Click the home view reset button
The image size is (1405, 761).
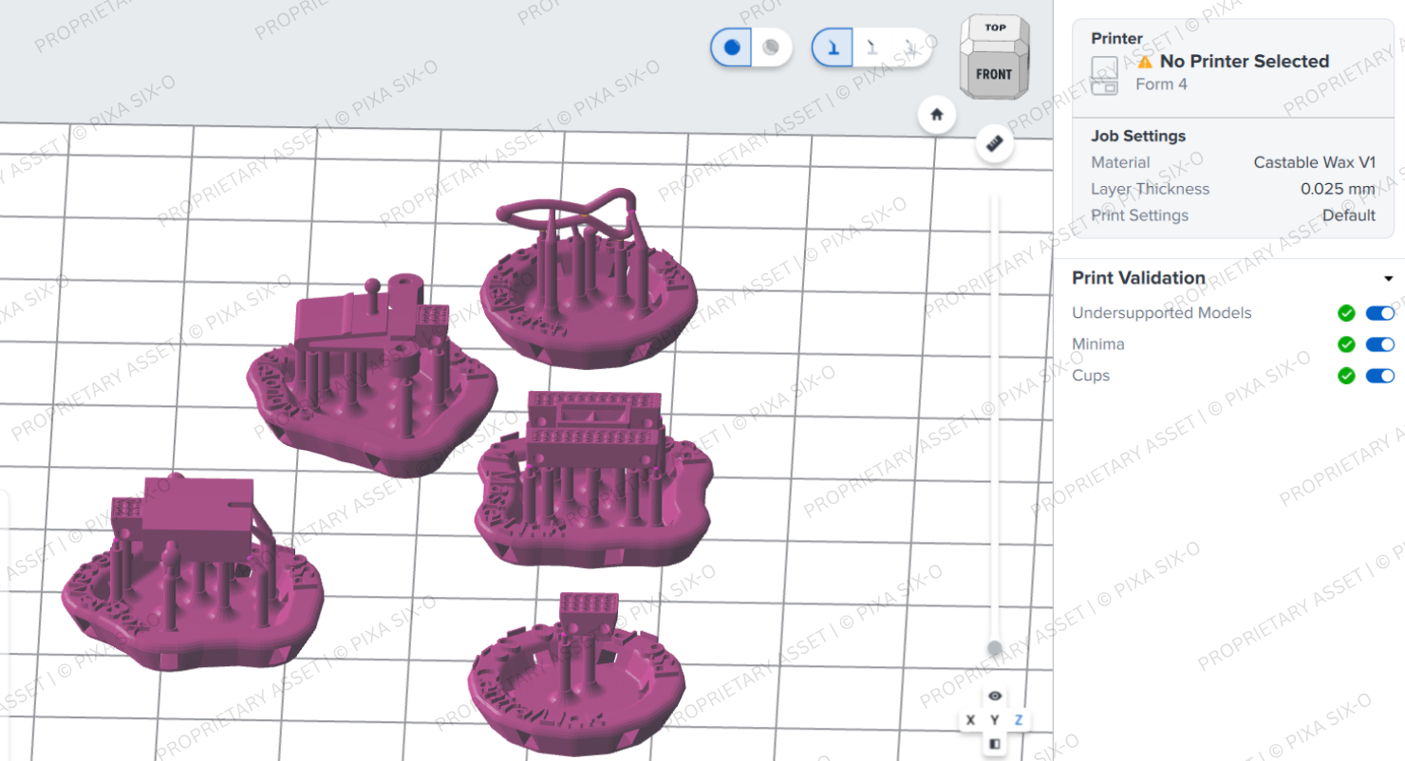[x=937, y=114]
